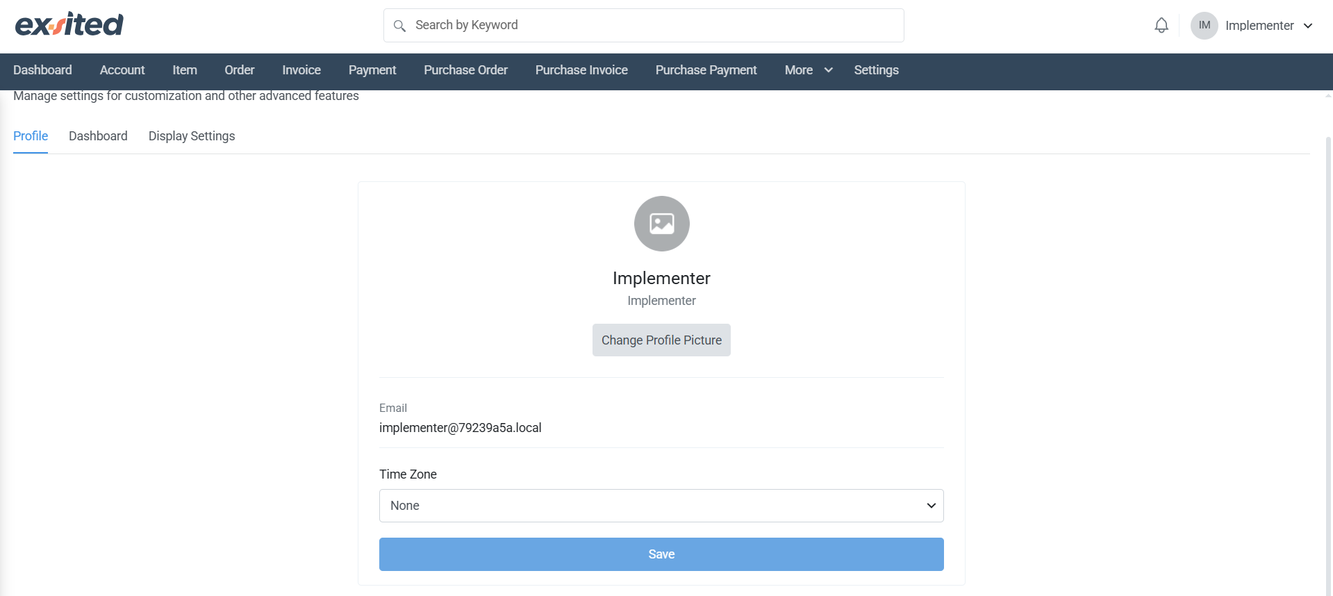Click the IM user avatar
This screenshot has height=596, width=1333.
pyautogui.click(x=1204, y=26)
